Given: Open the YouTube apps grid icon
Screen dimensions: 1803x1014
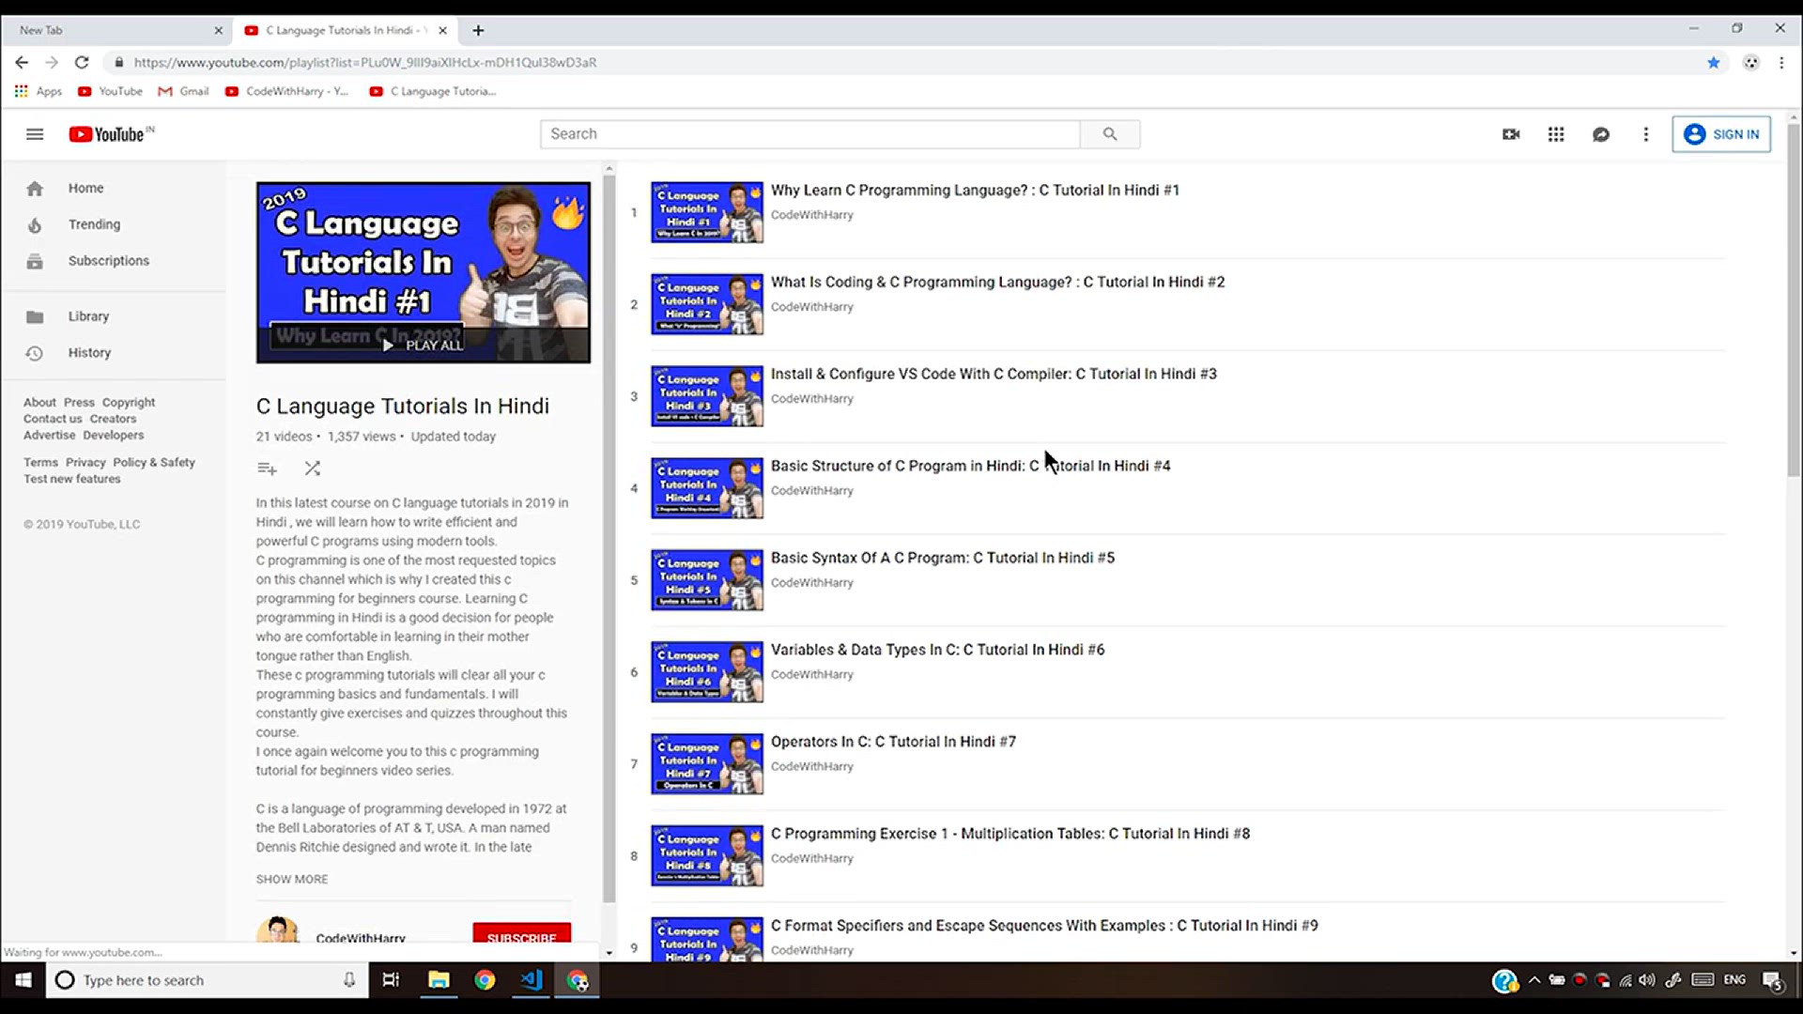Looking at the screenshot, I should (x=1556, y=134).
